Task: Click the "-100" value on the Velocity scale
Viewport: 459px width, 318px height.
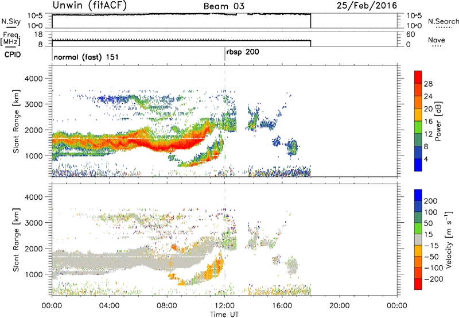Action: pos(434,268)
